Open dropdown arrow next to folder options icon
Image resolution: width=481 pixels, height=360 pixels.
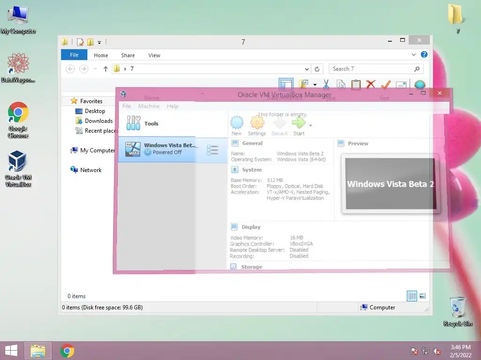(x=315, y=84)
